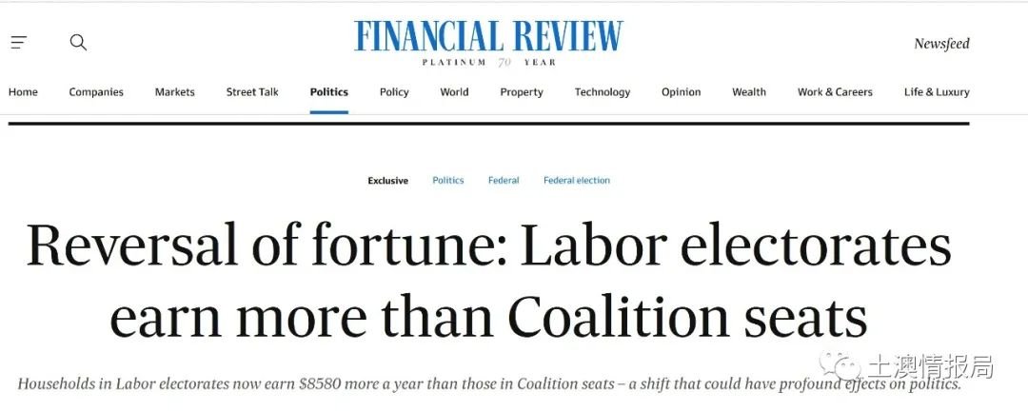1028x412 pixels.
Task: Go to Work & Careers
Action: point(836,92)
